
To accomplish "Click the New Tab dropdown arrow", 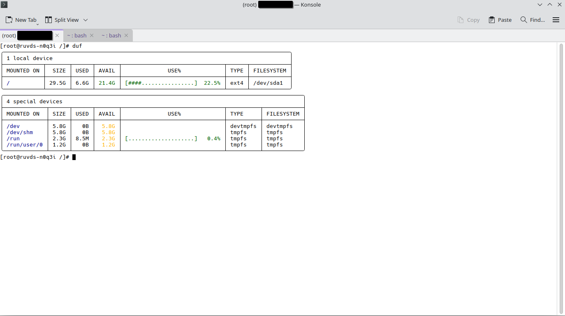I will pos(37,24).
